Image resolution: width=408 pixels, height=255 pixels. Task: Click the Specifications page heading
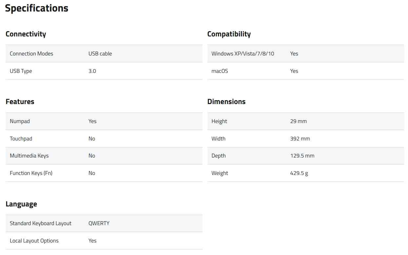coord(37,8)
